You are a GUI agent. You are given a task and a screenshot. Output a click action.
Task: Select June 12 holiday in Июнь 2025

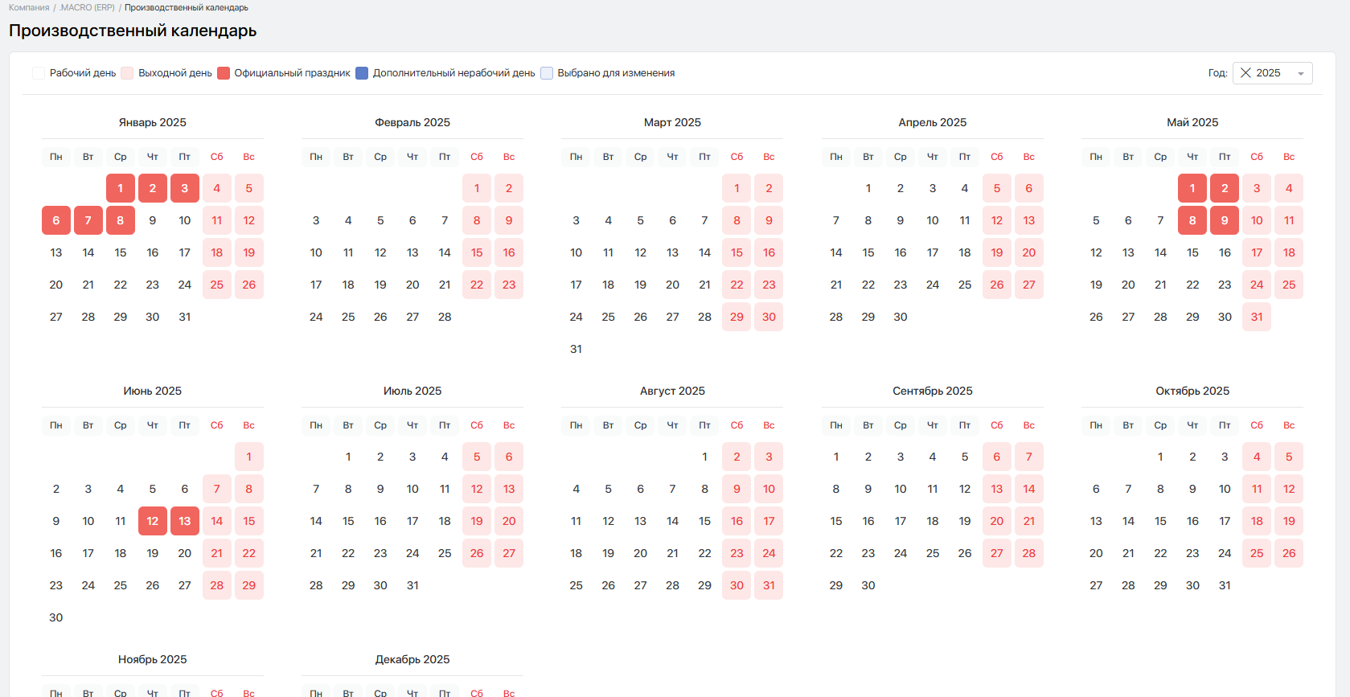[153, 521]
